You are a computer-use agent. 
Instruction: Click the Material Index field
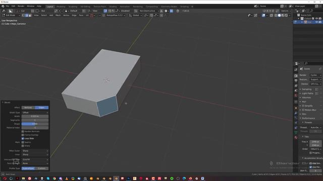click(35, 128)
